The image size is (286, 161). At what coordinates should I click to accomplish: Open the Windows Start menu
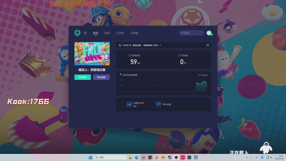click(x=90, y=157)
